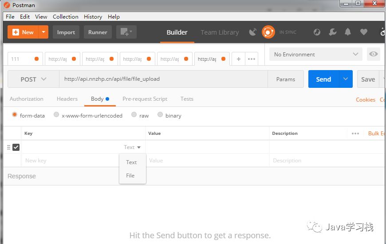The height and width of the screenshot is (244, 386).
Task: Open the Text type dropdown in key row
Action: (132, 147)
